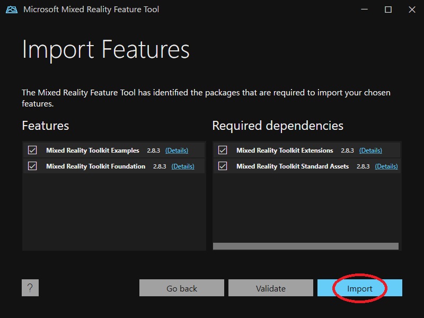424x318 pixels.
Task: Maximize the Feature Tool window
Action: [x=388, y=10]
